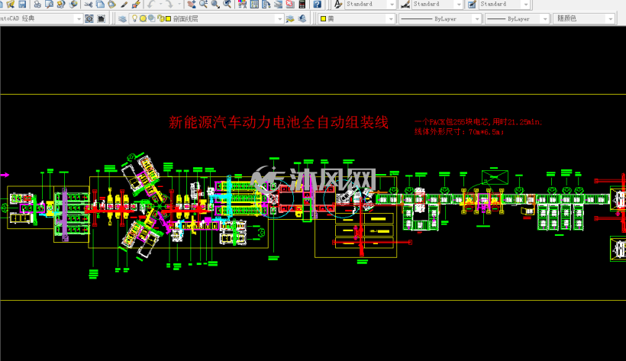
Task: Toggle the layer lock padlock
Action: [160, 18]
